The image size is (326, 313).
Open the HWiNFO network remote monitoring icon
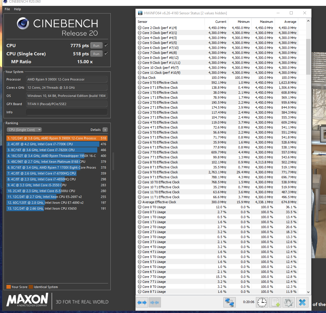tap(230, 302)
